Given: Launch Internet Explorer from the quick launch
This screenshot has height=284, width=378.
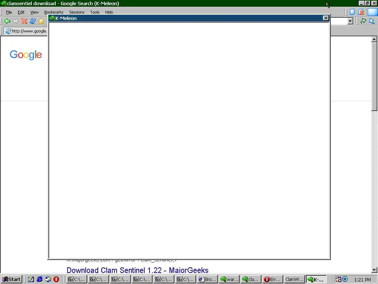Looking at the screenshot, I should click(x=39, y=280).
